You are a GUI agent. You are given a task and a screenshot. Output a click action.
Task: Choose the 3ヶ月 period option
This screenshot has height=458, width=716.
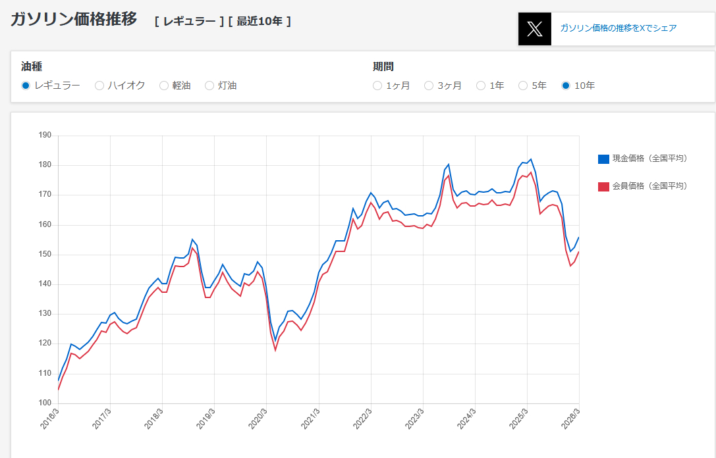(429, 86)
